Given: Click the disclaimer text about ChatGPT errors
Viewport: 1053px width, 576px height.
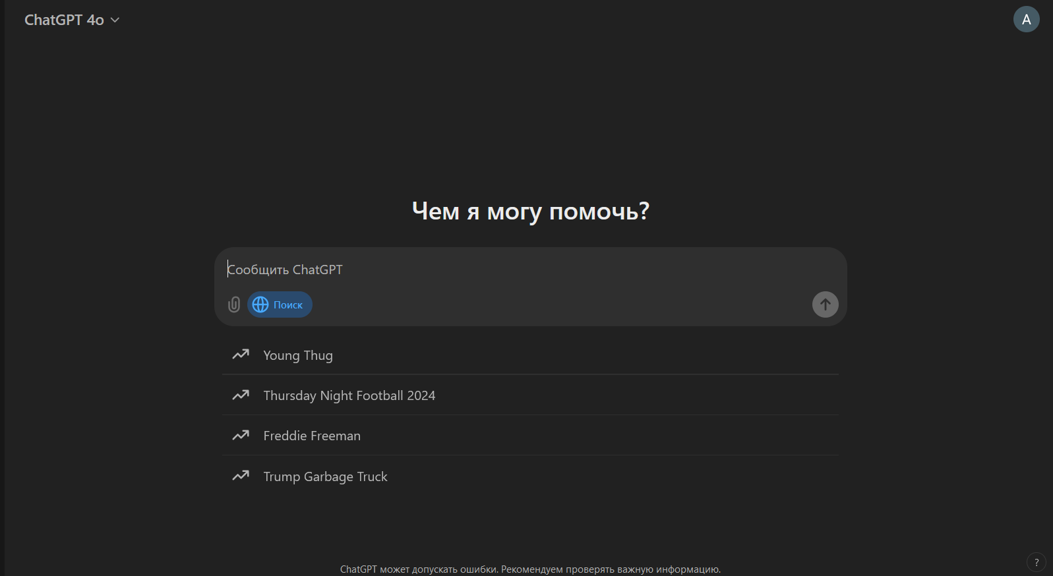Looking at the screenshot, I should click(530, 569).
